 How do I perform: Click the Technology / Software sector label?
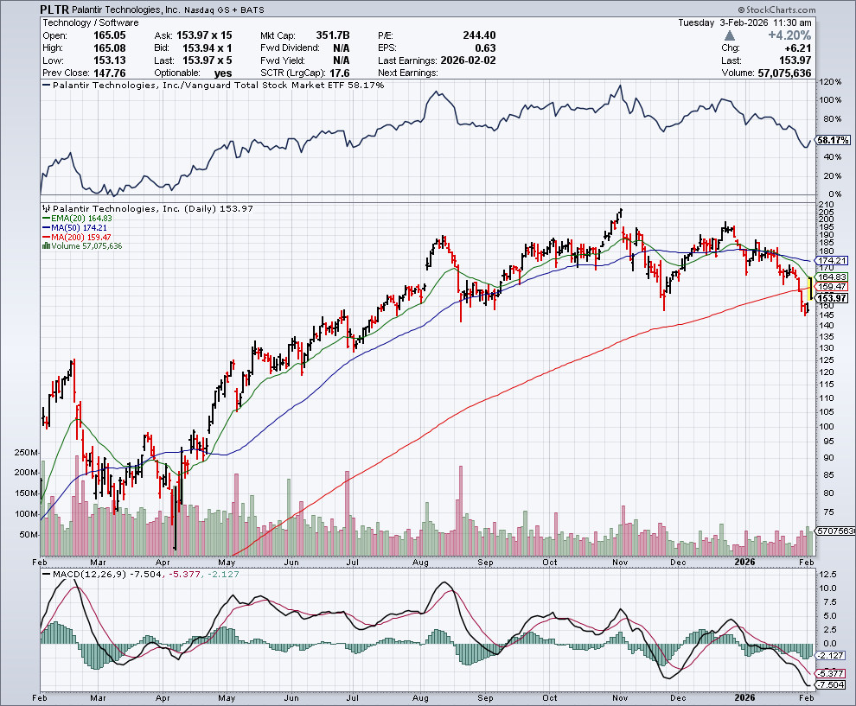click(84, 22)
